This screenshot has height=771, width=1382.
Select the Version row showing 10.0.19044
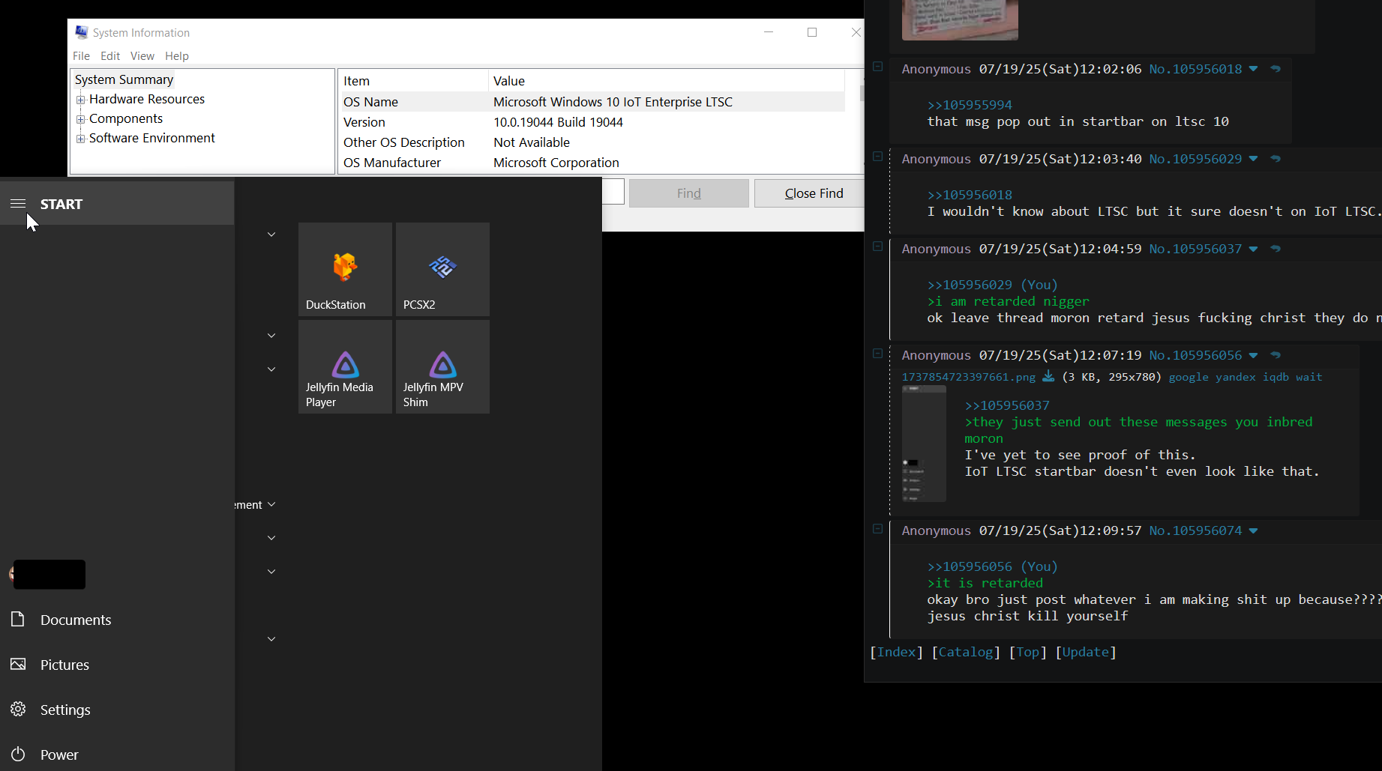point(592,122)
